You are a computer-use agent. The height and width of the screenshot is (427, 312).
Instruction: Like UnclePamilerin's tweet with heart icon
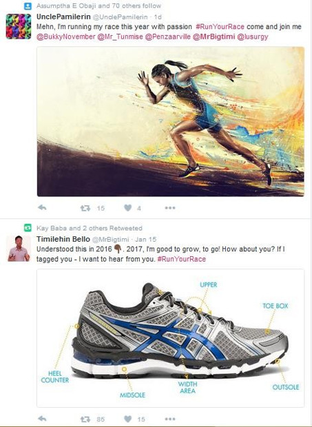click(127, 208)
